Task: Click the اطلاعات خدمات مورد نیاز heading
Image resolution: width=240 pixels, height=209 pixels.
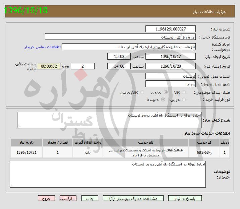Action: pyautogui.click(x=207, y=133)
